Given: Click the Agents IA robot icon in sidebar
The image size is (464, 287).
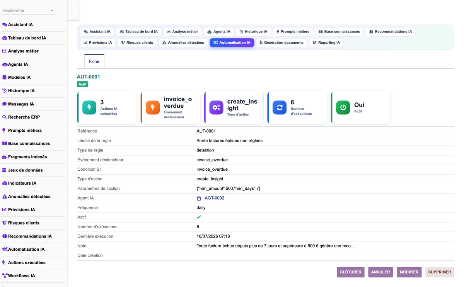Looking at the screenshot, I should [5, 65].
